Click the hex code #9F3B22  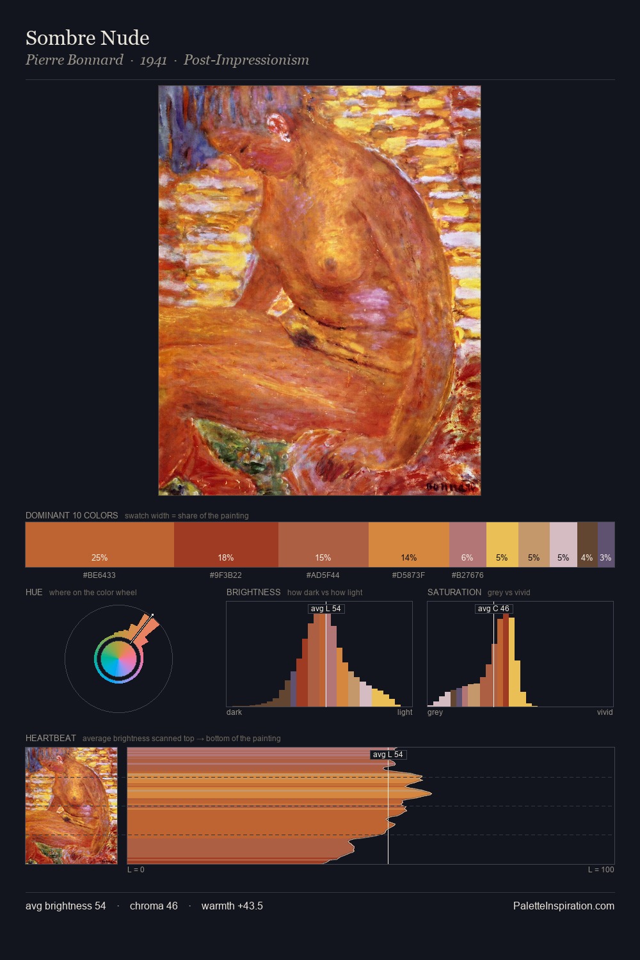(x=226, y=575)
